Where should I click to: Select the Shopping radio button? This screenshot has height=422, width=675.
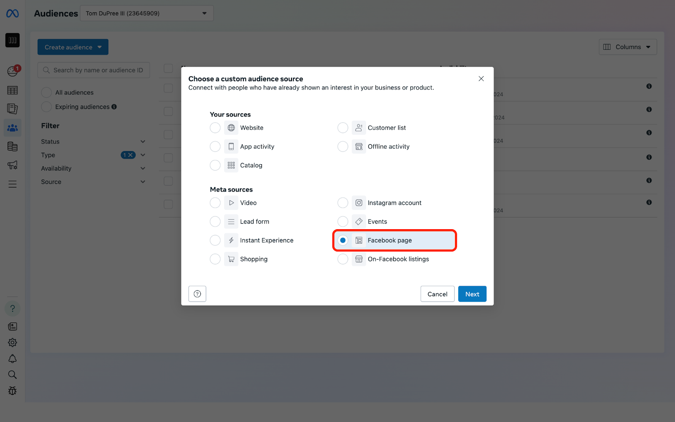pyautogui.click(x=215, y=259)
